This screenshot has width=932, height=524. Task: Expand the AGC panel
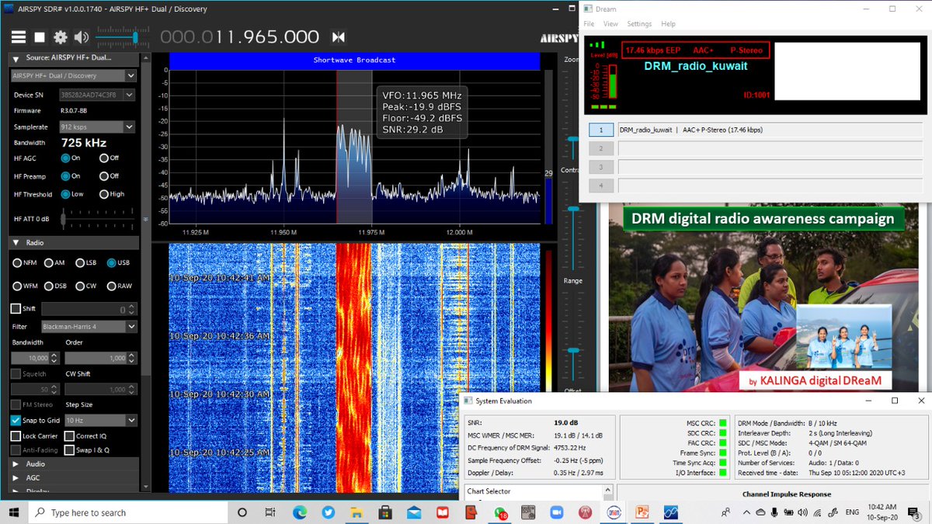tap(16, 477)
